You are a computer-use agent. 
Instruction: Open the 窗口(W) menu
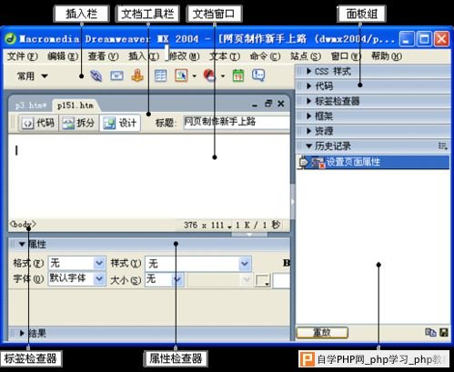click(346, 56)
